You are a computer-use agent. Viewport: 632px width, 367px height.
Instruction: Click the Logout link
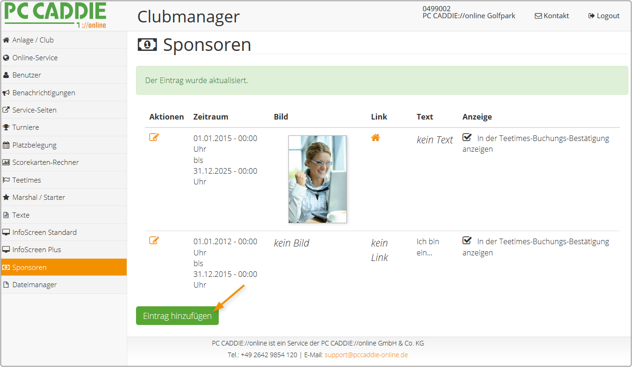(604, 16)
